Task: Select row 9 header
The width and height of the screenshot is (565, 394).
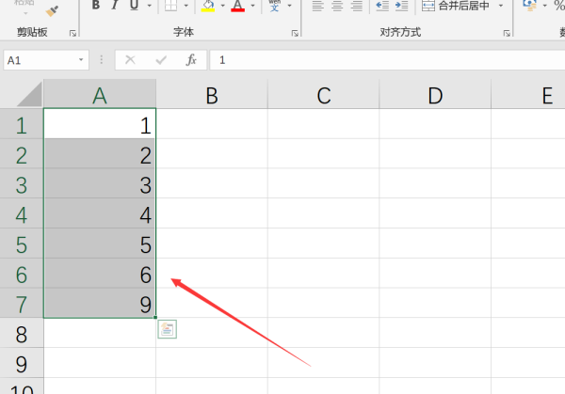Action: pyautogui.click(x=22, y=363)
